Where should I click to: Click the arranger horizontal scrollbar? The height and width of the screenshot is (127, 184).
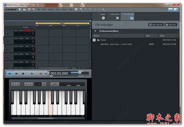53,68
